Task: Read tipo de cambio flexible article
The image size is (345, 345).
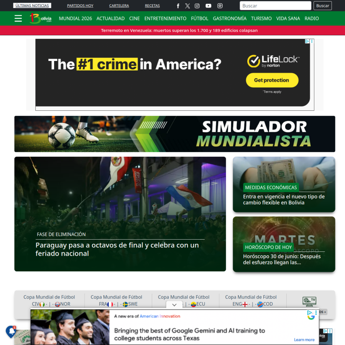Action: 284,200
